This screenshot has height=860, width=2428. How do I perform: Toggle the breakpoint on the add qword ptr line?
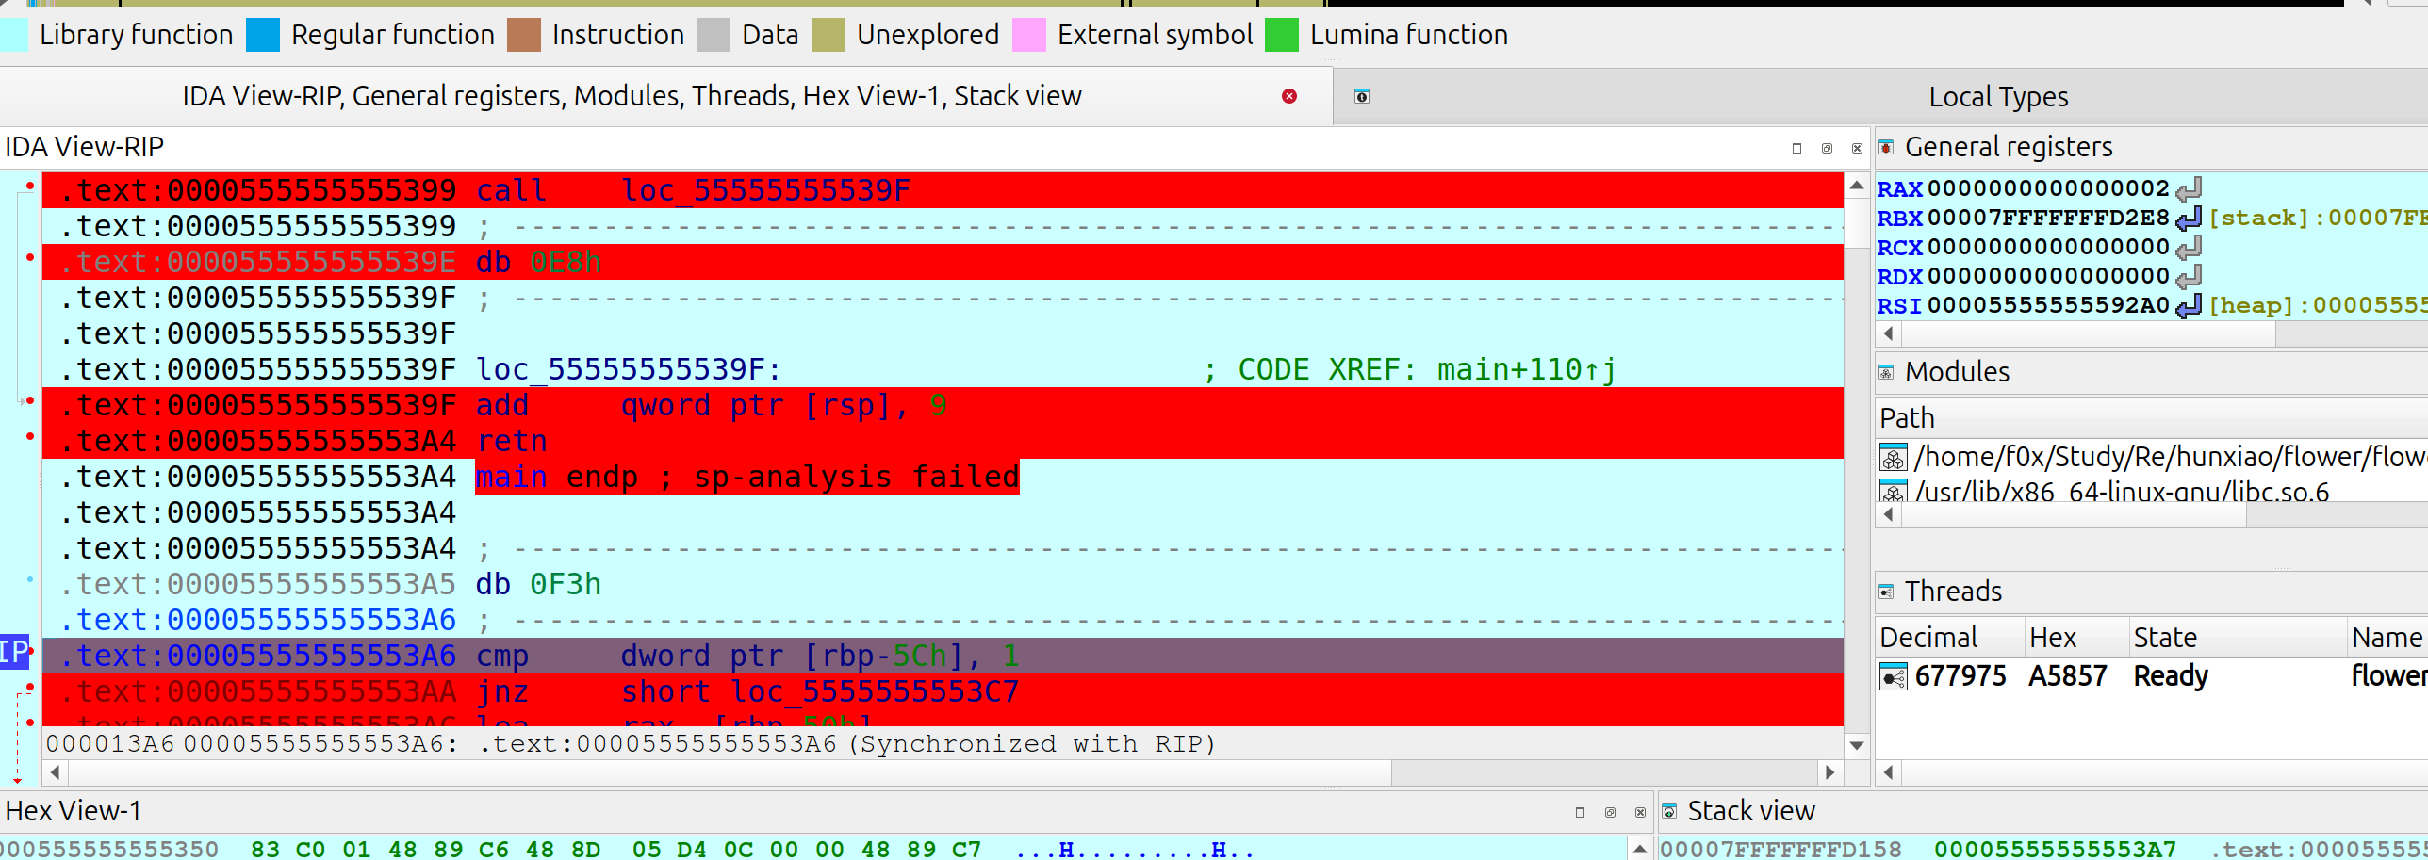coord(30,400)
